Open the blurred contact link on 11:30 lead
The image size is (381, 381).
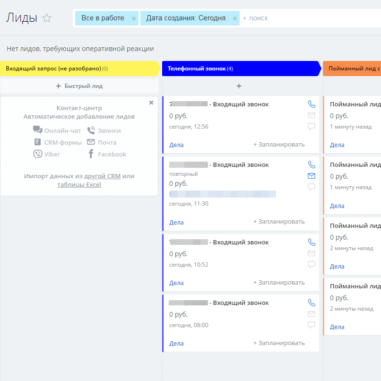point(223,194)
